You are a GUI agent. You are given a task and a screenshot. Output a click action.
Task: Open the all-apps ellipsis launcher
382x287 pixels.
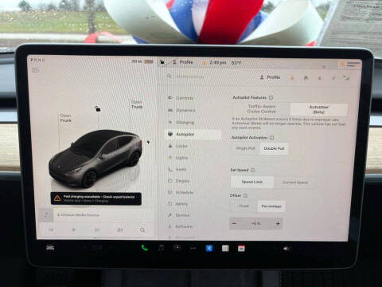(x=193, y=248)
